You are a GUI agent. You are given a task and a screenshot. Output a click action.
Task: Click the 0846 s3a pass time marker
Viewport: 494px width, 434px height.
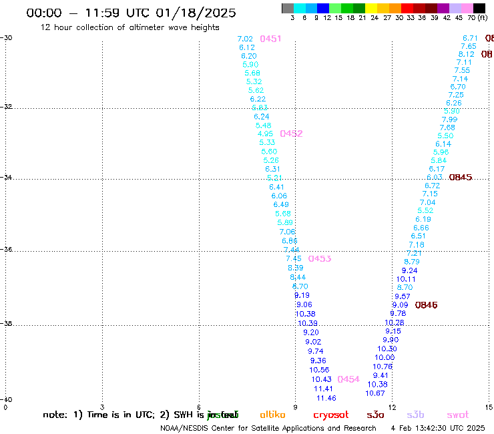(x=426, y=305)
